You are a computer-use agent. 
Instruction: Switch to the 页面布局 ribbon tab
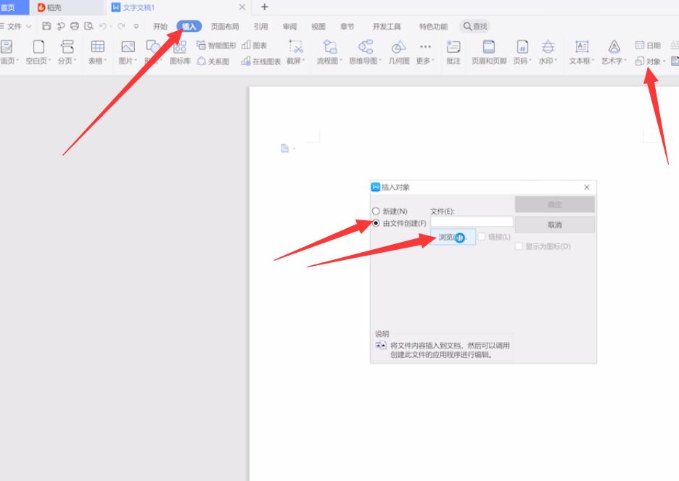click(x=225, y=26)
